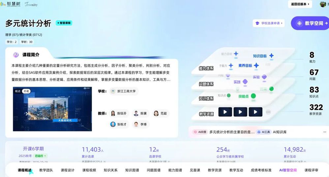The width and height of the screenshot is (329, 177).
Task: Click the green 技能点 node
Action: tap(253, 96)
